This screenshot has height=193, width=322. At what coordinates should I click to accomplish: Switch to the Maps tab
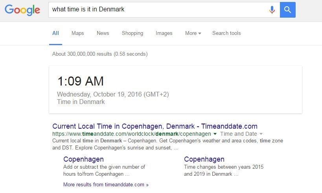pos(77,33)
